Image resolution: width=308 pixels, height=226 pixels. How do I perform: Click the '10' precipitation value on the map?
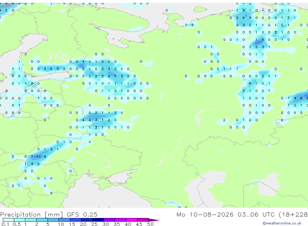(x=38, y=157)
